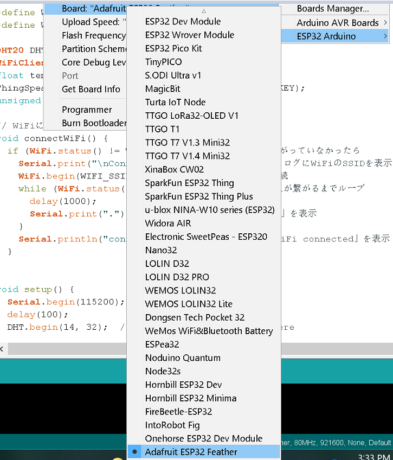Click the 'delay(1000);' line in the editor
393x460 pixels.
tap(63, 201)
